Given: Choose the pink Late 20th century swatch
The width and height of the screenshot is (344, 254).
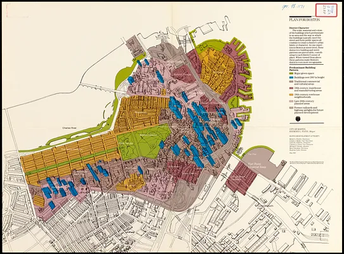Looking at the screenshot, I should coord(291,101).
